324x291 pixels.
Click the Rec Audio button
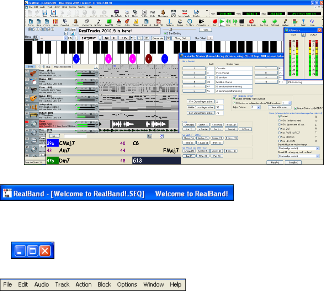(251, 22)
